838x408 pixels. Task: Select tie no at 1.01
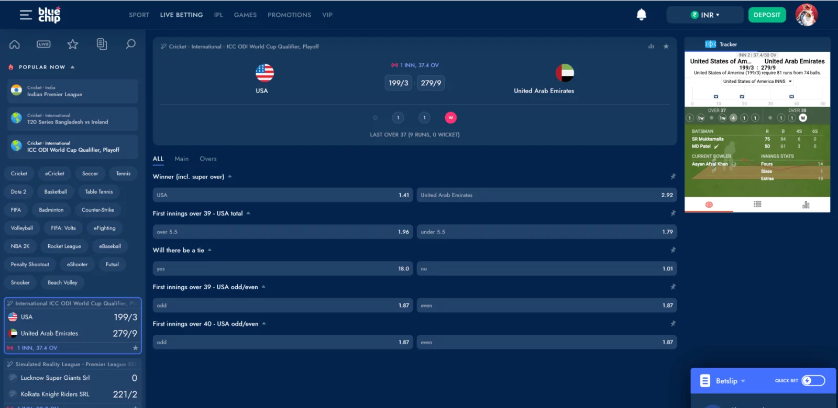[x=547, y=269]
